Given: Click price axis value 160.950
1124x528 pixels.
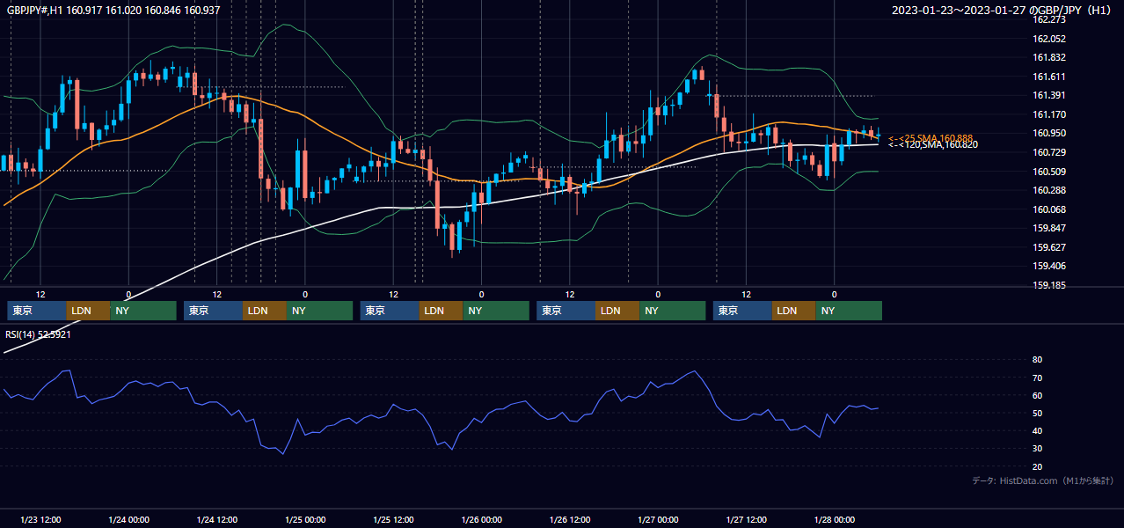Looking at the screenshot, I should coord(1049,133).
